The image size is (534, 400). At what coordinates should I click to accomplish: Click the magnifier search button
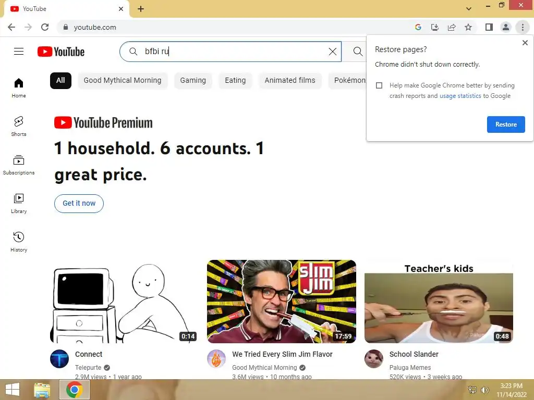(x=358, y=52)
